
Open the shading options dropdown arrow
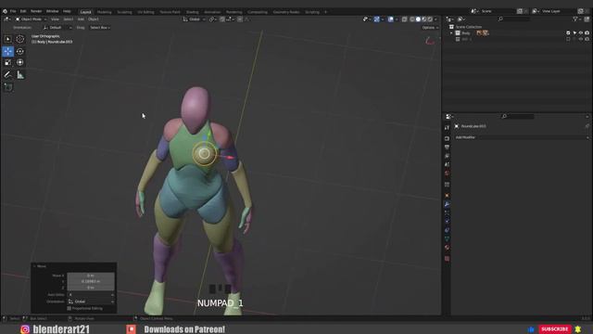pyautogui.click(x=435, y=19)
